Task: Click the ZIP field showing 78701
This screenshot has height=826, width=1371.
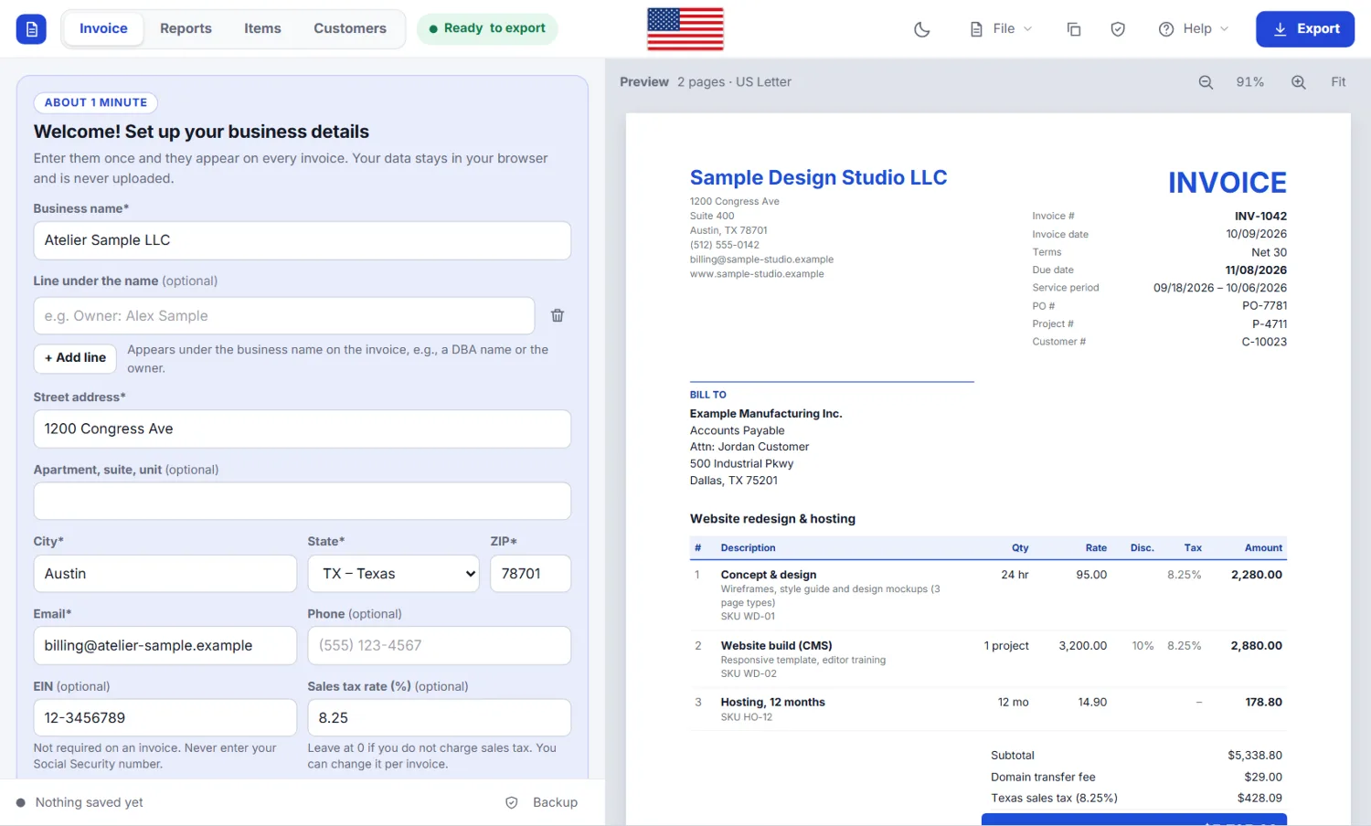Action: (x=531, y=574)
